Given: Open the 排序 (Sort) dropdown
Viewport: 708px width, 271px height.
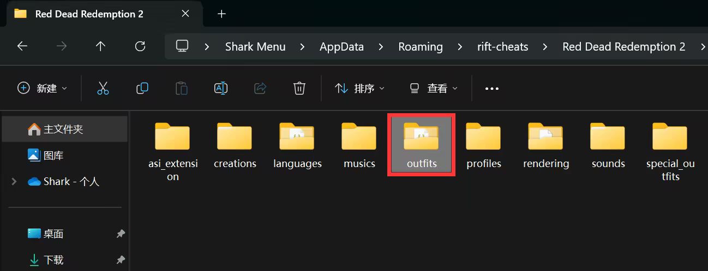Looking at the screenshot, I should 359,88.
